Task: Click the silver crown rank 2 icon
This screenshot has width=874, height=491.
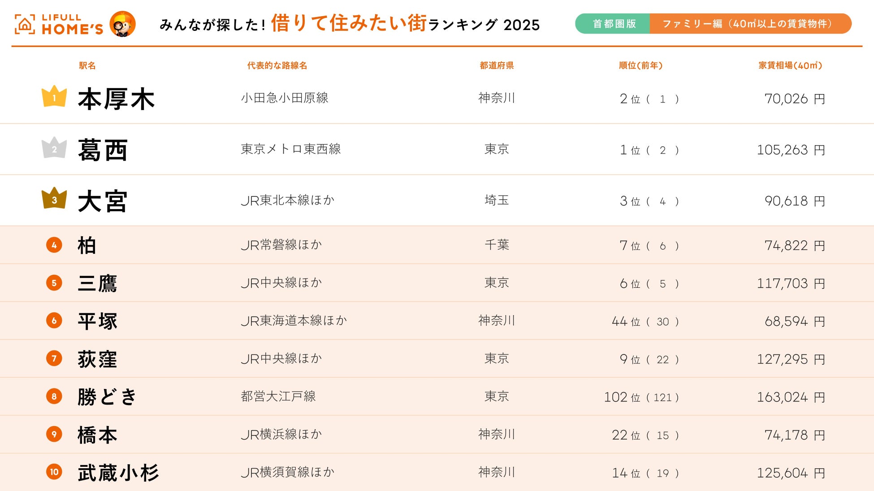Action: point(54,148)
